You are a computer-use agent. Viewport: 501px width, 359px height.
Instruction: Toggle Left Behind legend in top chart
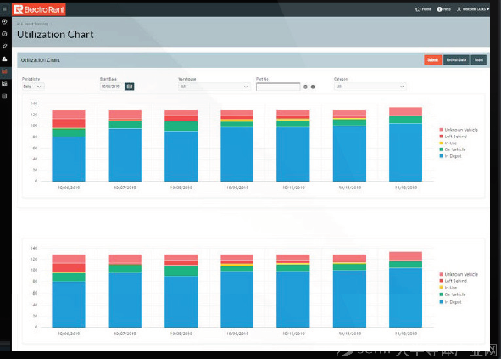(x=453, y=137)
